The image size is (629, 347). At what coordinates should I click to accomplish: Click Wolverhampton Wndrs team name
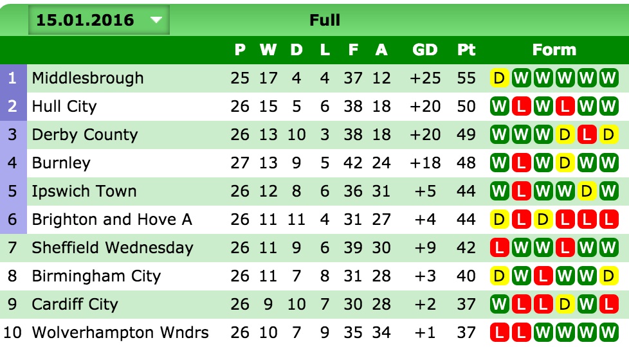120,333
